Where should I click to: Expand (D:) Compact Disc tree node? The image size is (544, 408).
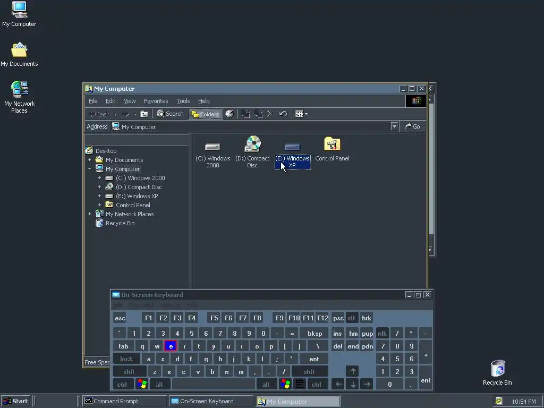pyautogui.click(x=99, y=187)
